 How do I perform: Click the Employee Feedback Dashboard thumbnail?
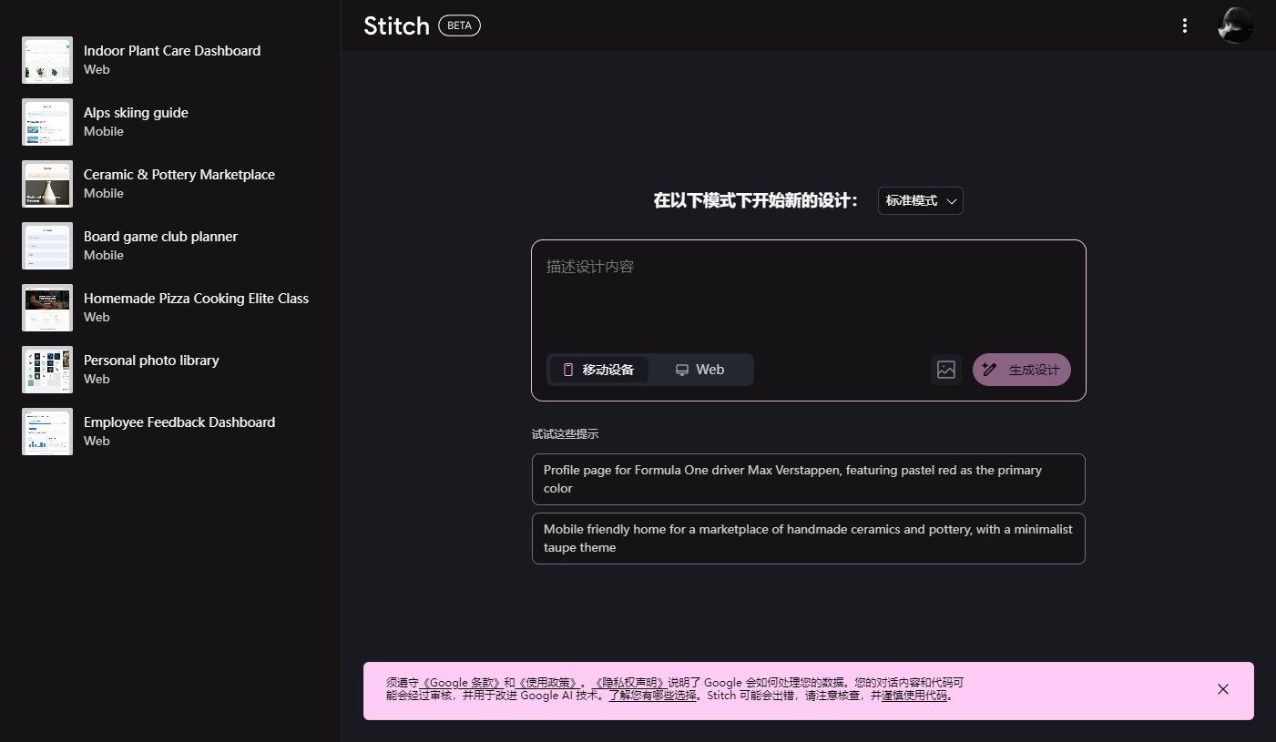point(47,432)
